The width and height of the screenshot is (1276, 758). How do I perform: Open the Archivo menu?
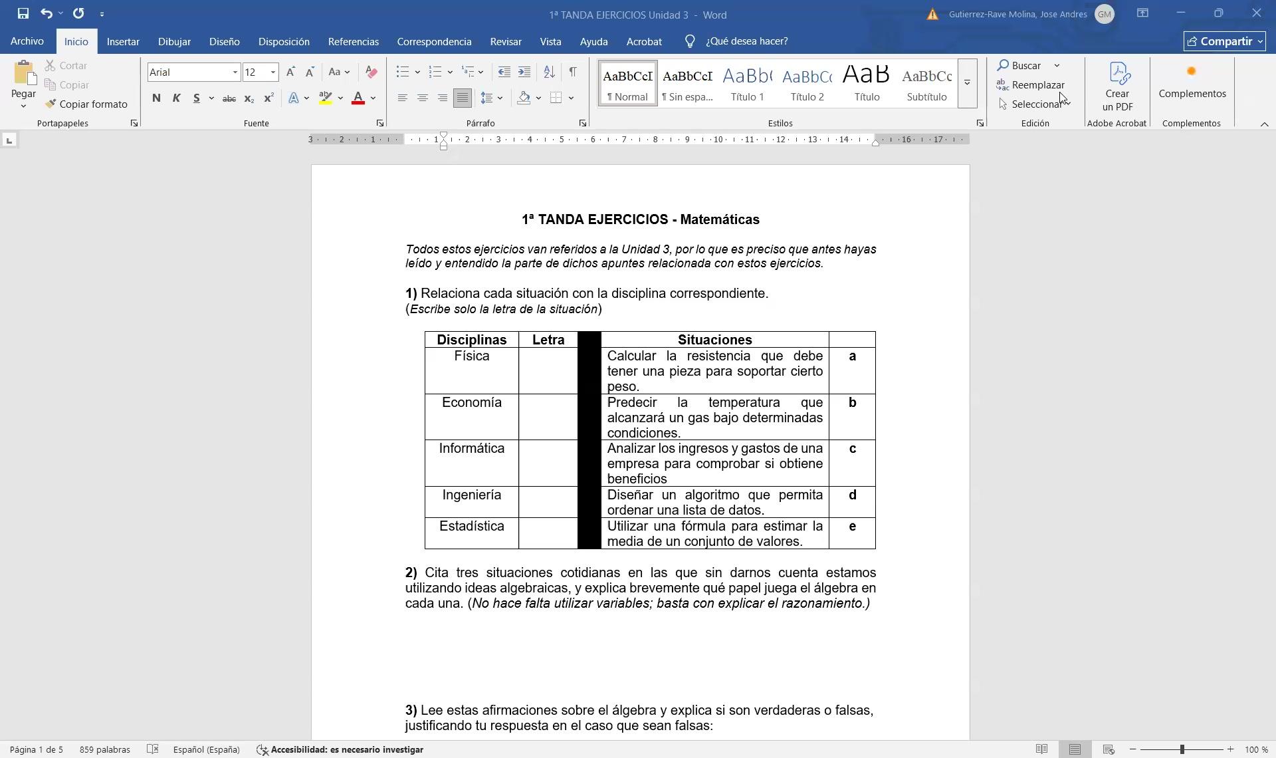pos(27,41)
